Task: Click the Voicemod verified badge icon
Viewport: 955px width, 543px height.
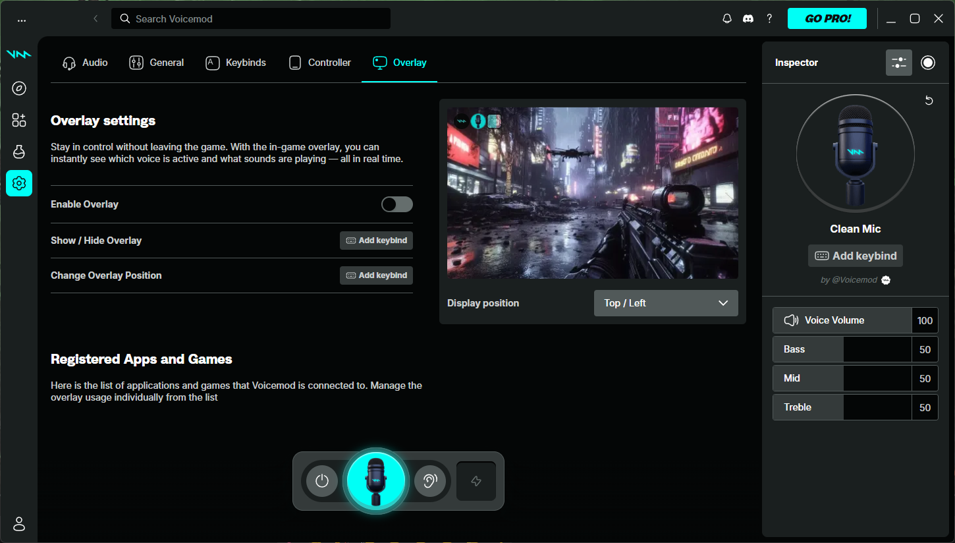Action: (x=887, y=280)
